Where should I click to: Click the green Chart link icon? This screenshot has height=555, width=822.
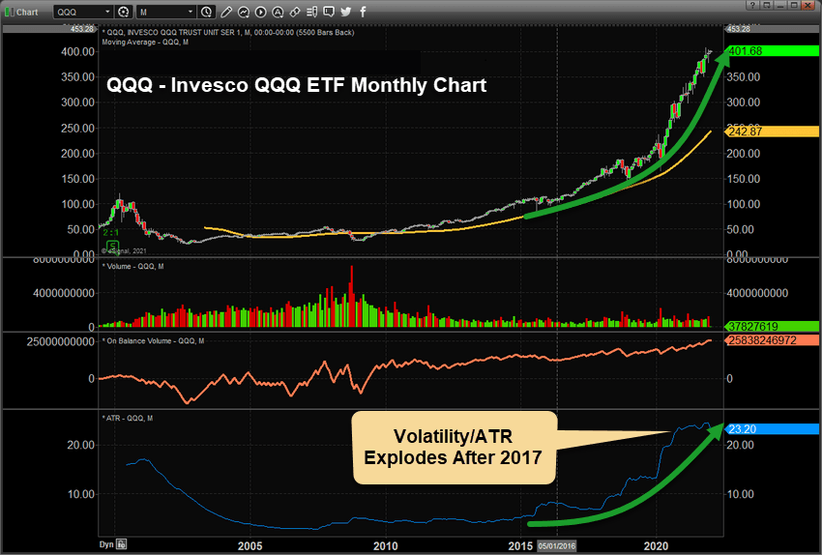click(x=10, y=12)
